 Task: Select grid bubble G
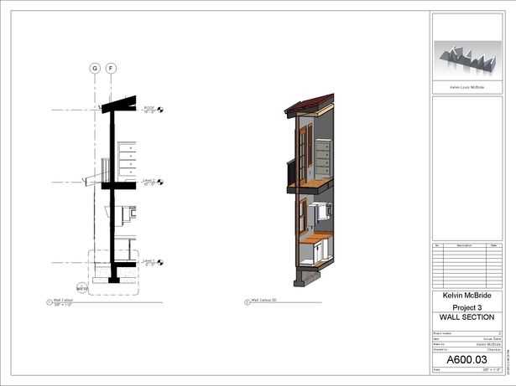(x=95, y=69)
